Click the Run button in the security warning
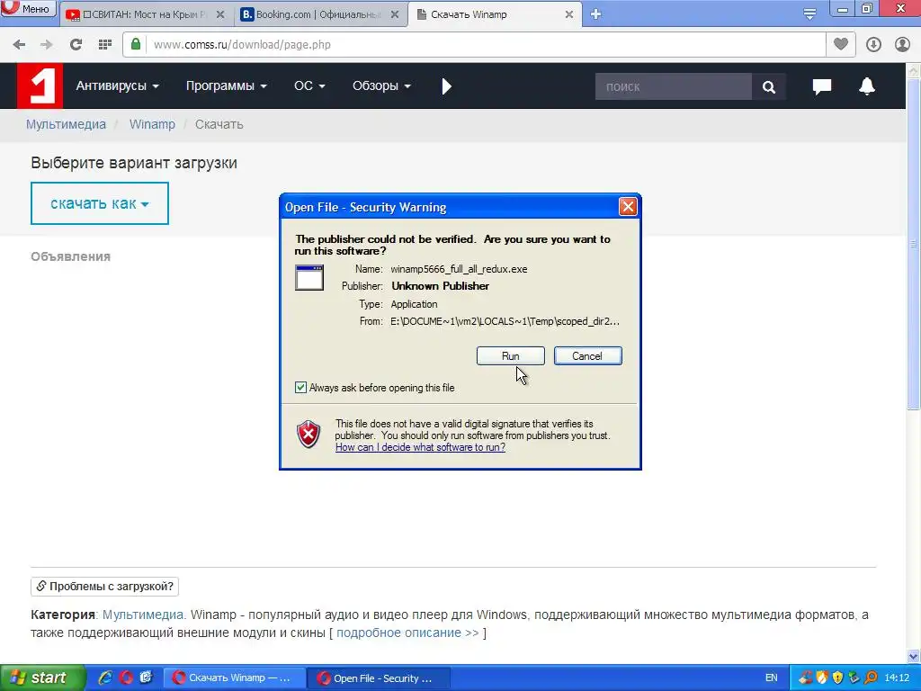Image resolution: width=921 pixels, height=691 pixels. pos(511,356)
